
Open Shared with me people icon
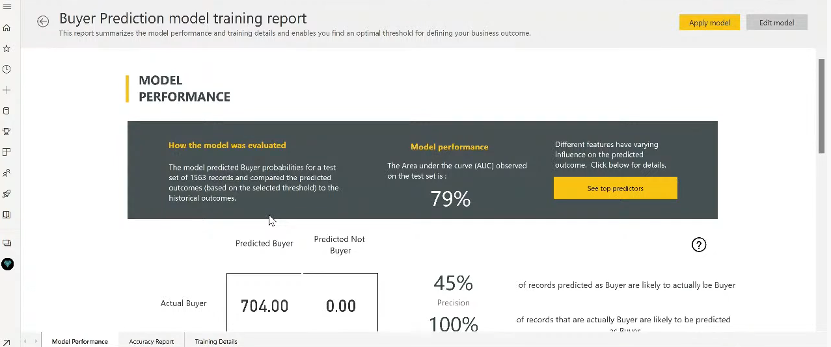[x=7, y=173]
